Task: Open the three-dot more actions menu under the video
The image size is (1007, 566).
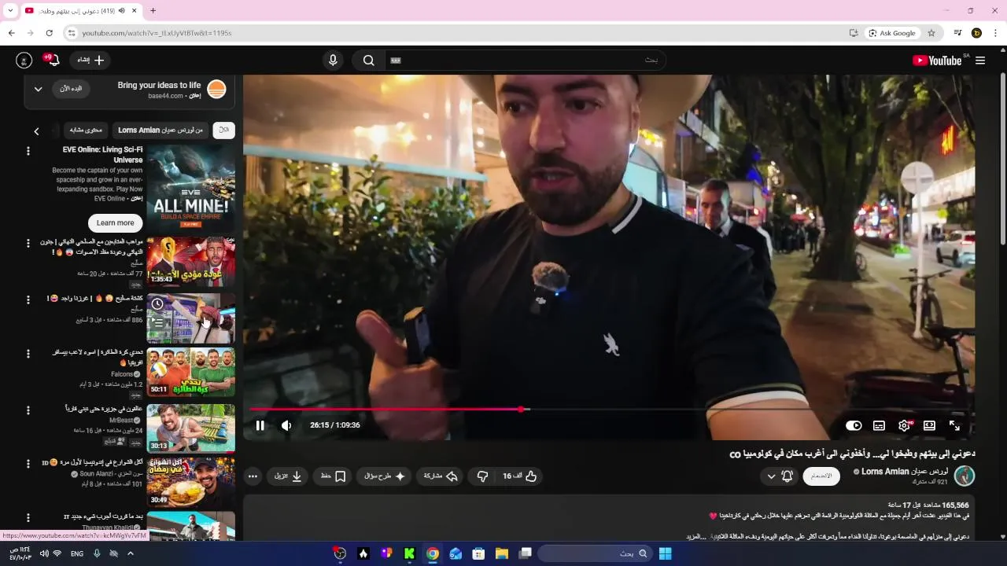Action: pyautogui.click(x=253, y=476)
